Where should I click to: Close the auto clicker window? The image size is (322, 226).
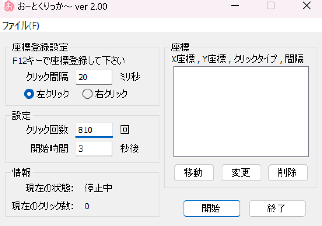pyautogui.click(x=306, y=6)
